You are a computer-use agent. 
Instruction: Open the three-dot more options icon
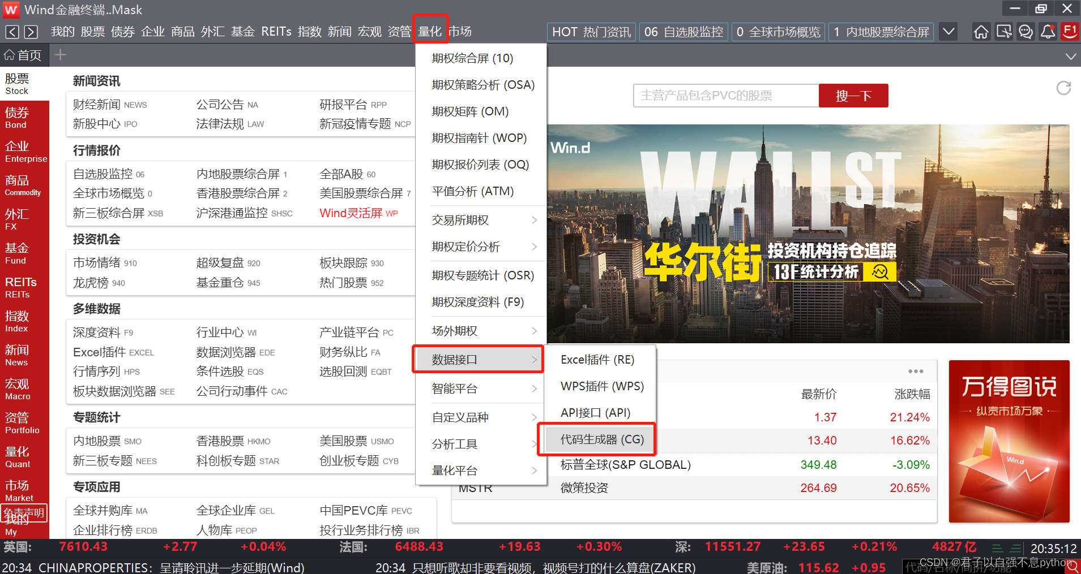click(x=916, y=372)
